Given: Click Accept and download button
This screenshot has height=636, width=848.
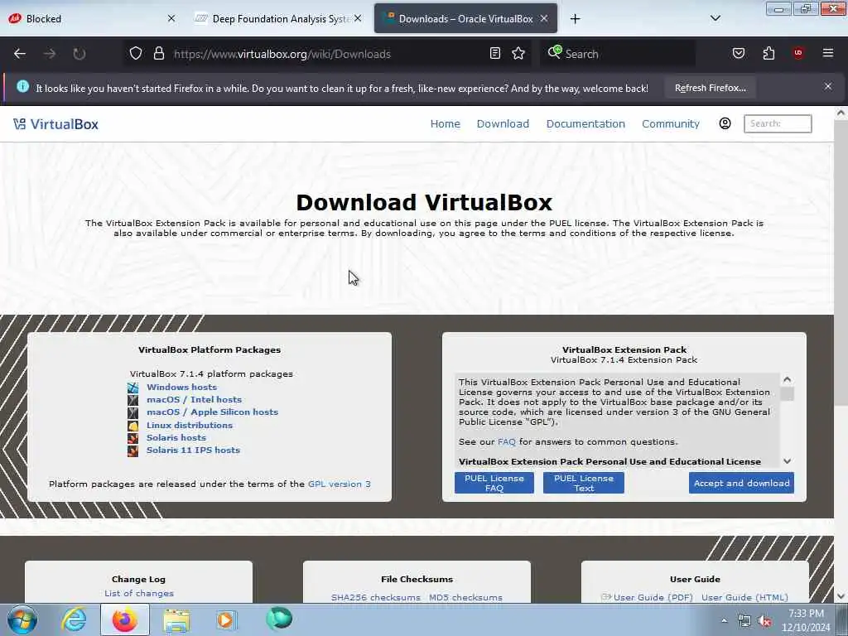Looking at the screenshot, I should pyautogui.click(x=741, y=483).
